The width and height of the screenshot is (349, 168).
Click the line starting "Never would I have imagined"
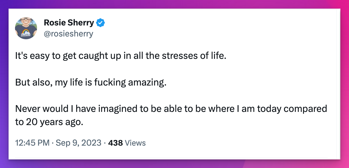[x=171, y=109]
